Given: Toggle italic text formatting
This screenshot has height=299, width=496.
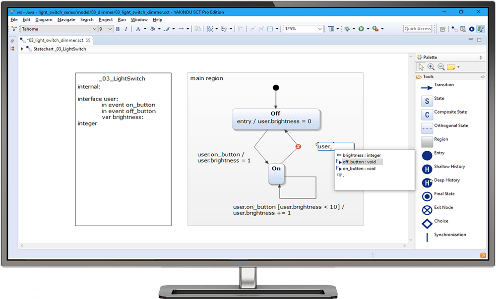Looking at the screenshot, I should pyautogui.click(x=126, y=29).
